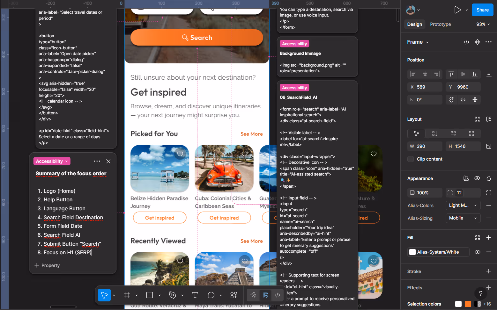Viewport: 497px width, 310px height.
Task: Add a new Fill with plus
Action: click(488, 238)
